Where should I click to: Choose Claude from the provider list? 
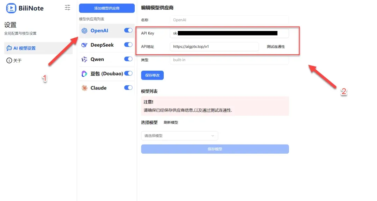coord(107,88)
